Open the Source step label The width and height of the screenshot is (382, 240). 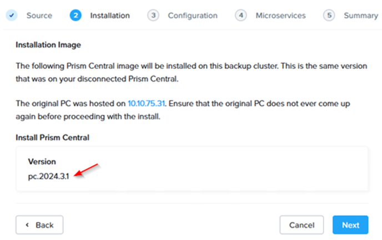pos(39,16)
